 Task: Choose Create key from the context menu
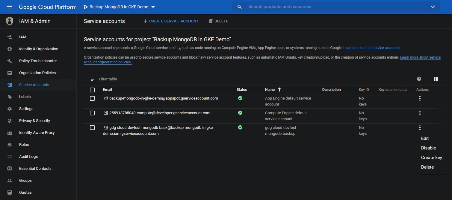click(x=431, y=158)
